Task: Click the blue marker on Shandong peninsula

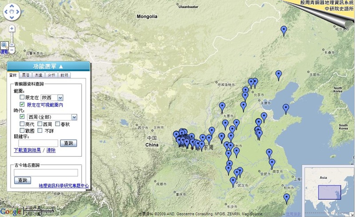Action: click(286, 108)
